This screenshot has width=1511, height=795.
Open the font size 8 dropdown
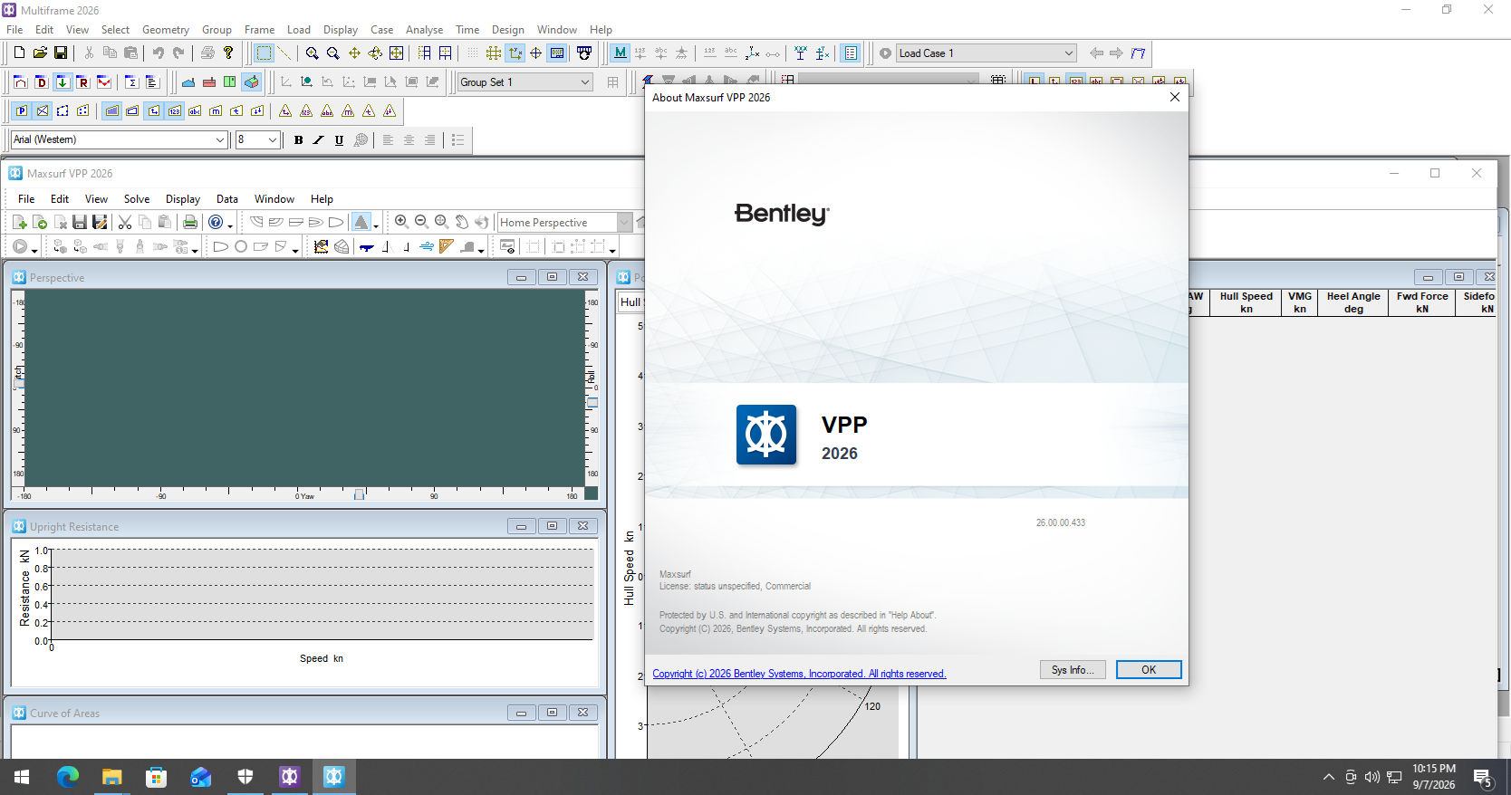coord(272,139)
